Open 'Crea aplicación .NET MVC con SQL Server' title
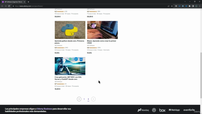 68,78
